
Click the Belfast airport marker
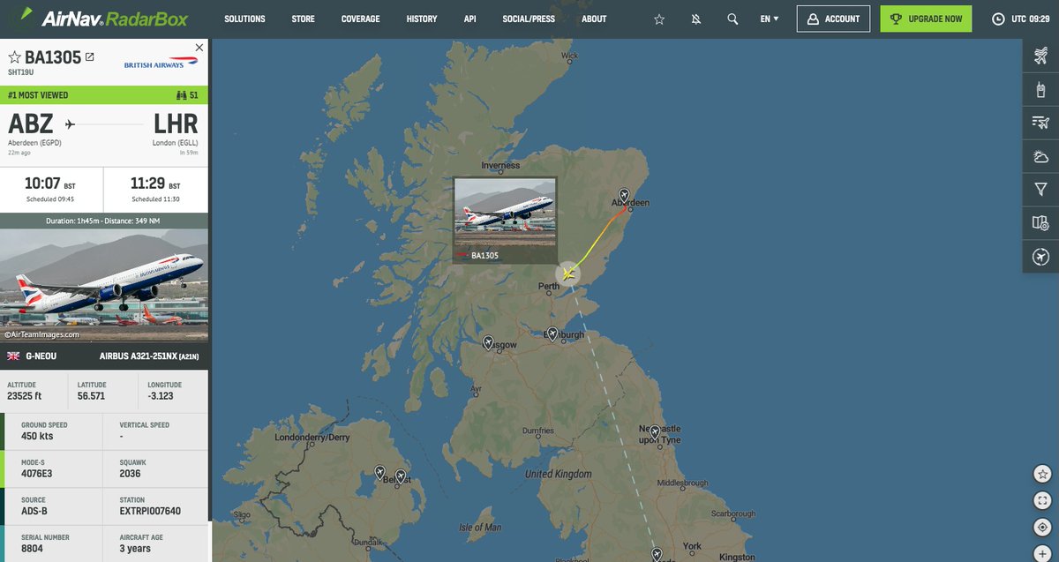(x=401, y=476)
